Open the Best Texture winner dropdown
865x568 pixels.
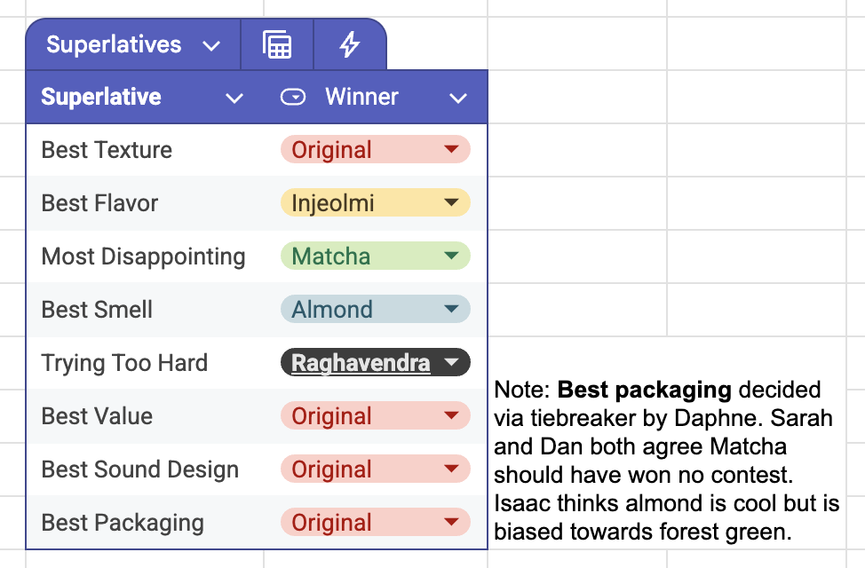(x=451, y=150)
